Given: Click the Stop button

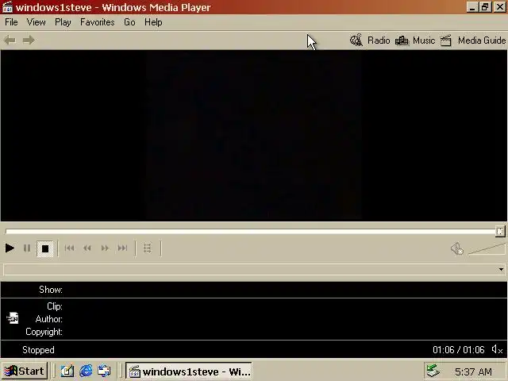Looking at the screenshot, I should pos(45,248).
